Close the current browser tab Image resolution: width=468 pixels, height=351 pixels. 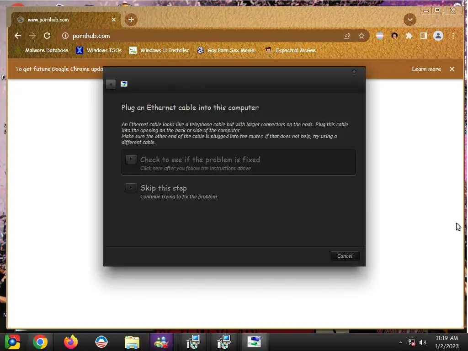[x=114, y=20]
